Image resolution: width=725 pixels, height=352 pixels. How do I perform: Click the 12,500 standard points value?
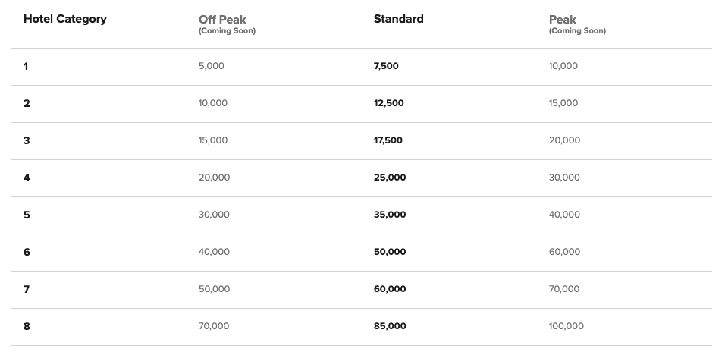click(389, 103)
